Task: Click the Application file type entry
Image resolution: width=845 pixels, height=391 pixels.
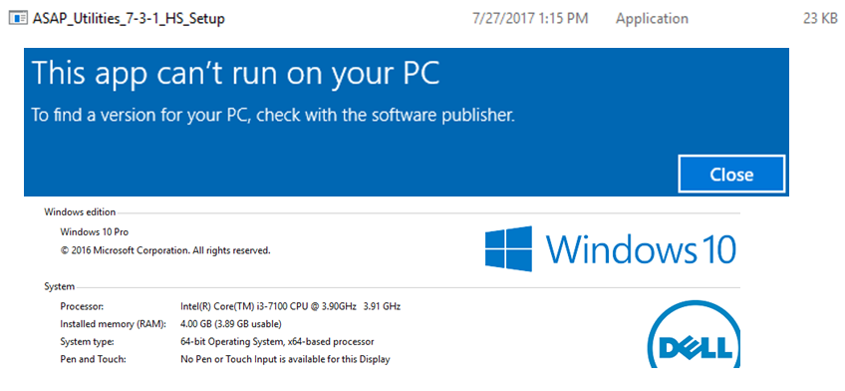Action: point(652,19)
